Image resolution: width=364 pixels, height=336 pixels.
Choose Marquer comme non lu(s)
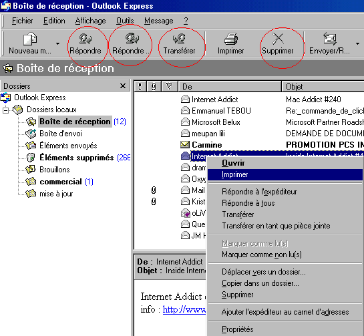tap(285, 255)
